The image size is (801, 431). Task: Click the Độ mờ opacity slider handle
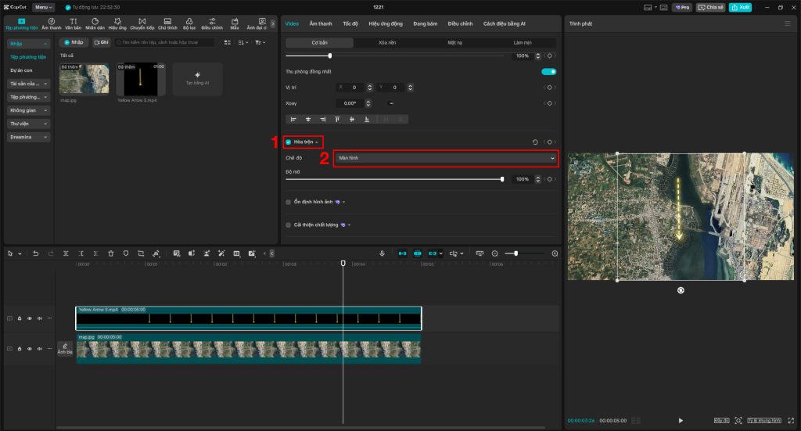[x=502, y=179]
